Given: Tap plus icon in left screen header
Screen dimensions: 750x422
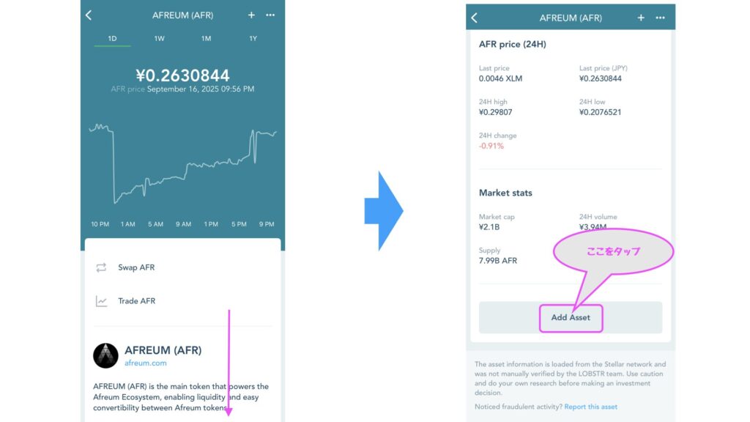Looking at the screenshot, I should pyautogui.click(x=251, y=15).
